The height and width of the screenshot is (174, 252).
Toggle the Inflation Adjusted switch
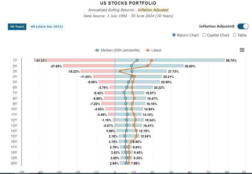tap(243, 26)
